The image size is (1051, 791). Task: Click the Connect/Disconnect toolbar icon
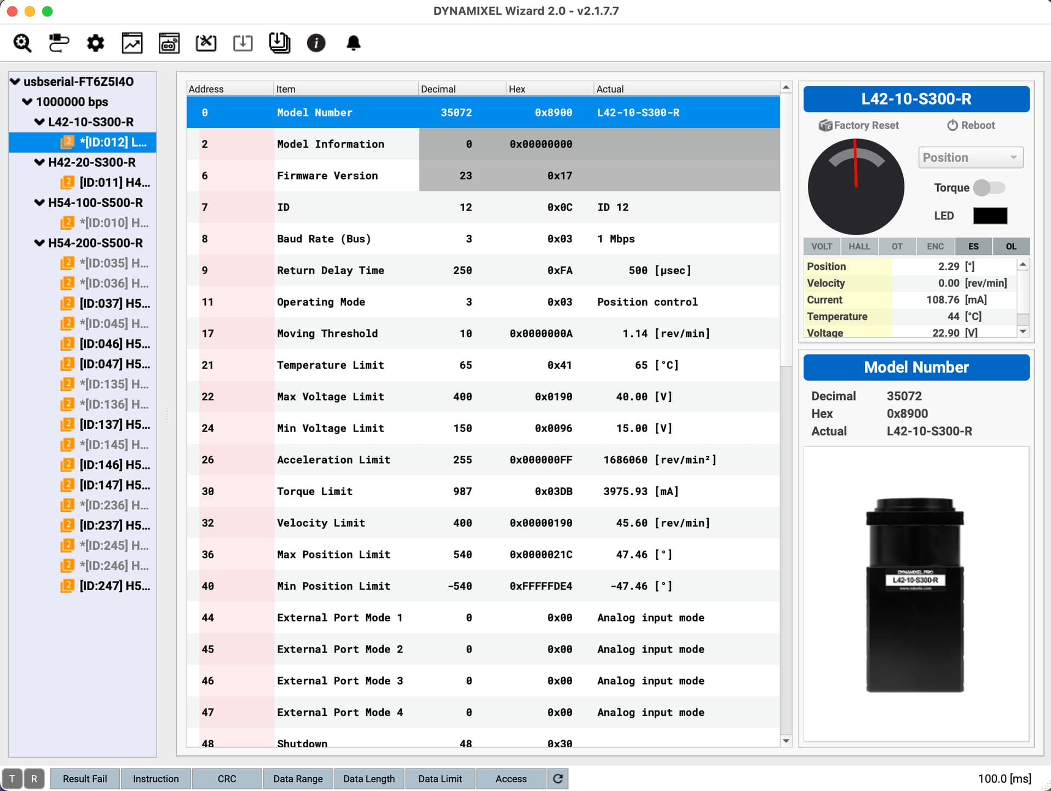click(x=59, y=43)
